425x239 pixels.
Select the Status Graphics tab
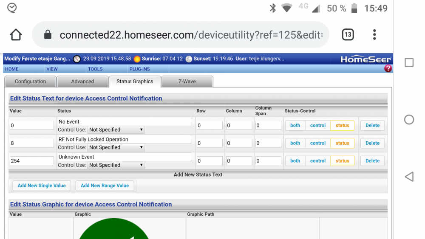(x=135, y=82)
